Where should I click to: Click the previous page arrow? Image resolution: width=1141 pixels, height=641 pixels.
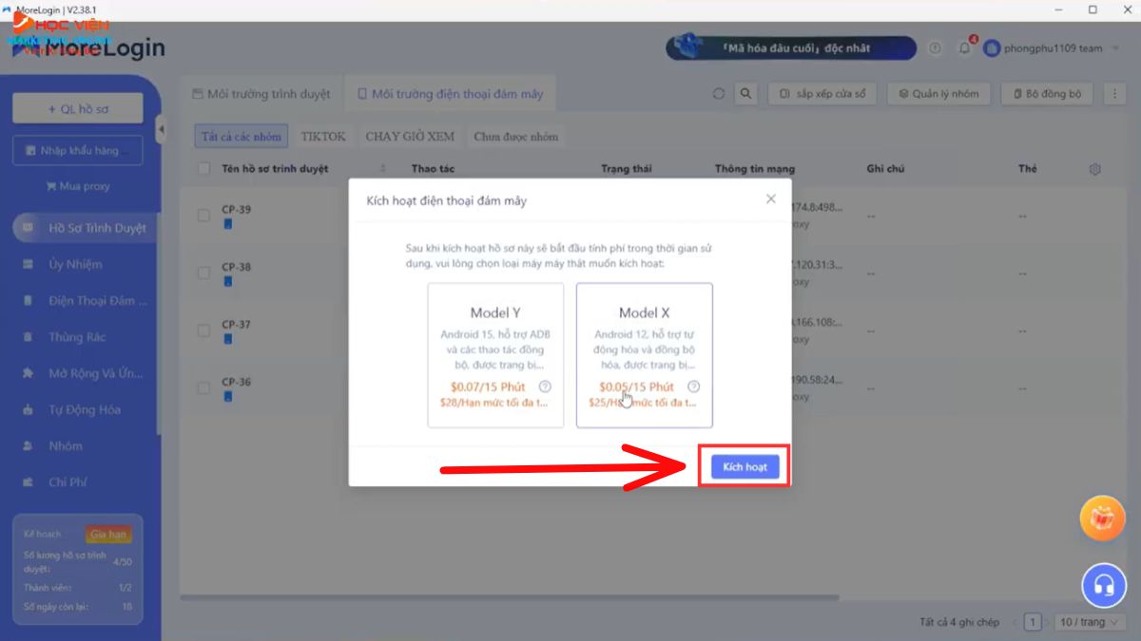pyautogui.click(x=1014, y=623)
